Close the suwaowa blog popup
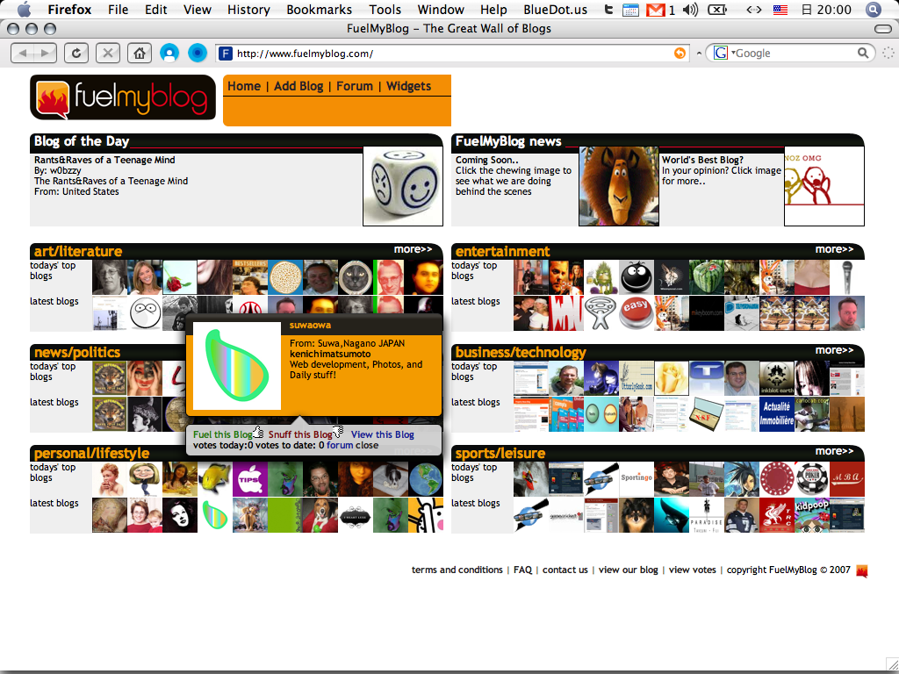The width and height of the screenshot is (899, 674). (367, 445)
